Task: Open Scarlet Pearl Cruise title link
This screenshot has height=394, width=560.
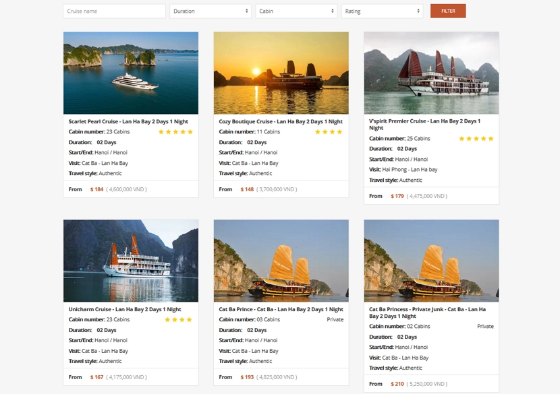Action: tap(128, 122)
